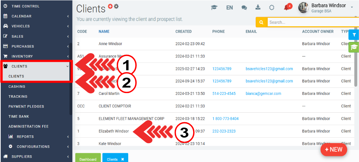Open the graduation cap training icon in header
Viewport: 359px width, 162px height.
(214, 7)
